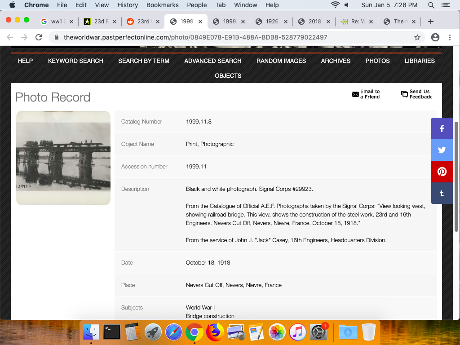This screenshot has height=345, width=460.
Task: Reload the page in Chrome
Action: (x=39, y=37)
